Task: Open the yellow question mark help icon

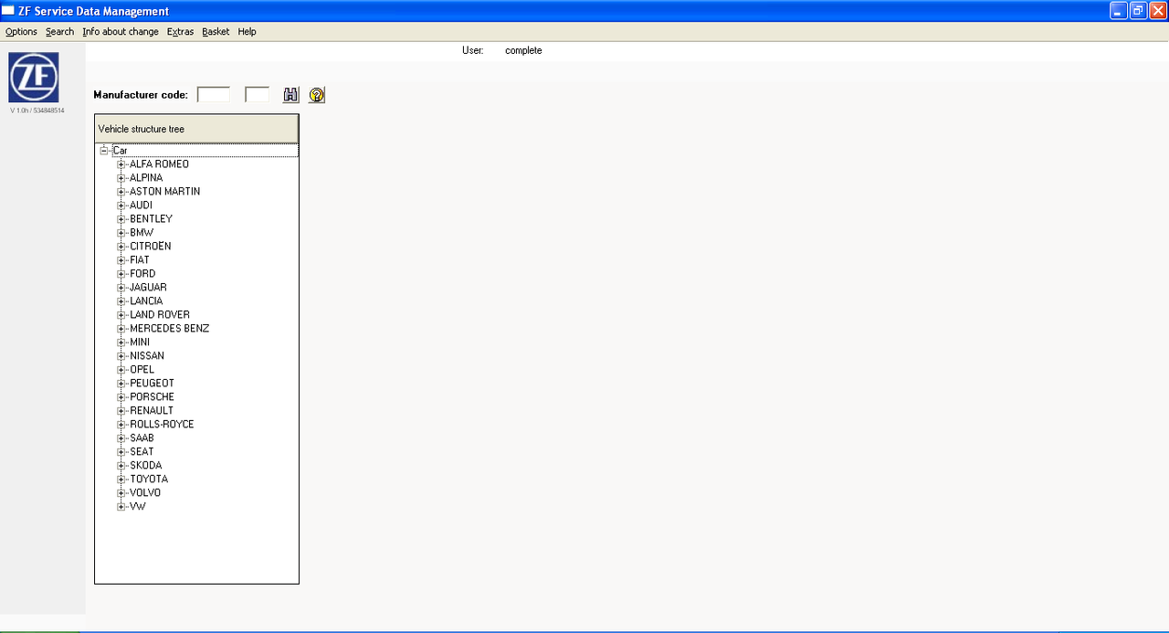Action: tap(317, 95)
